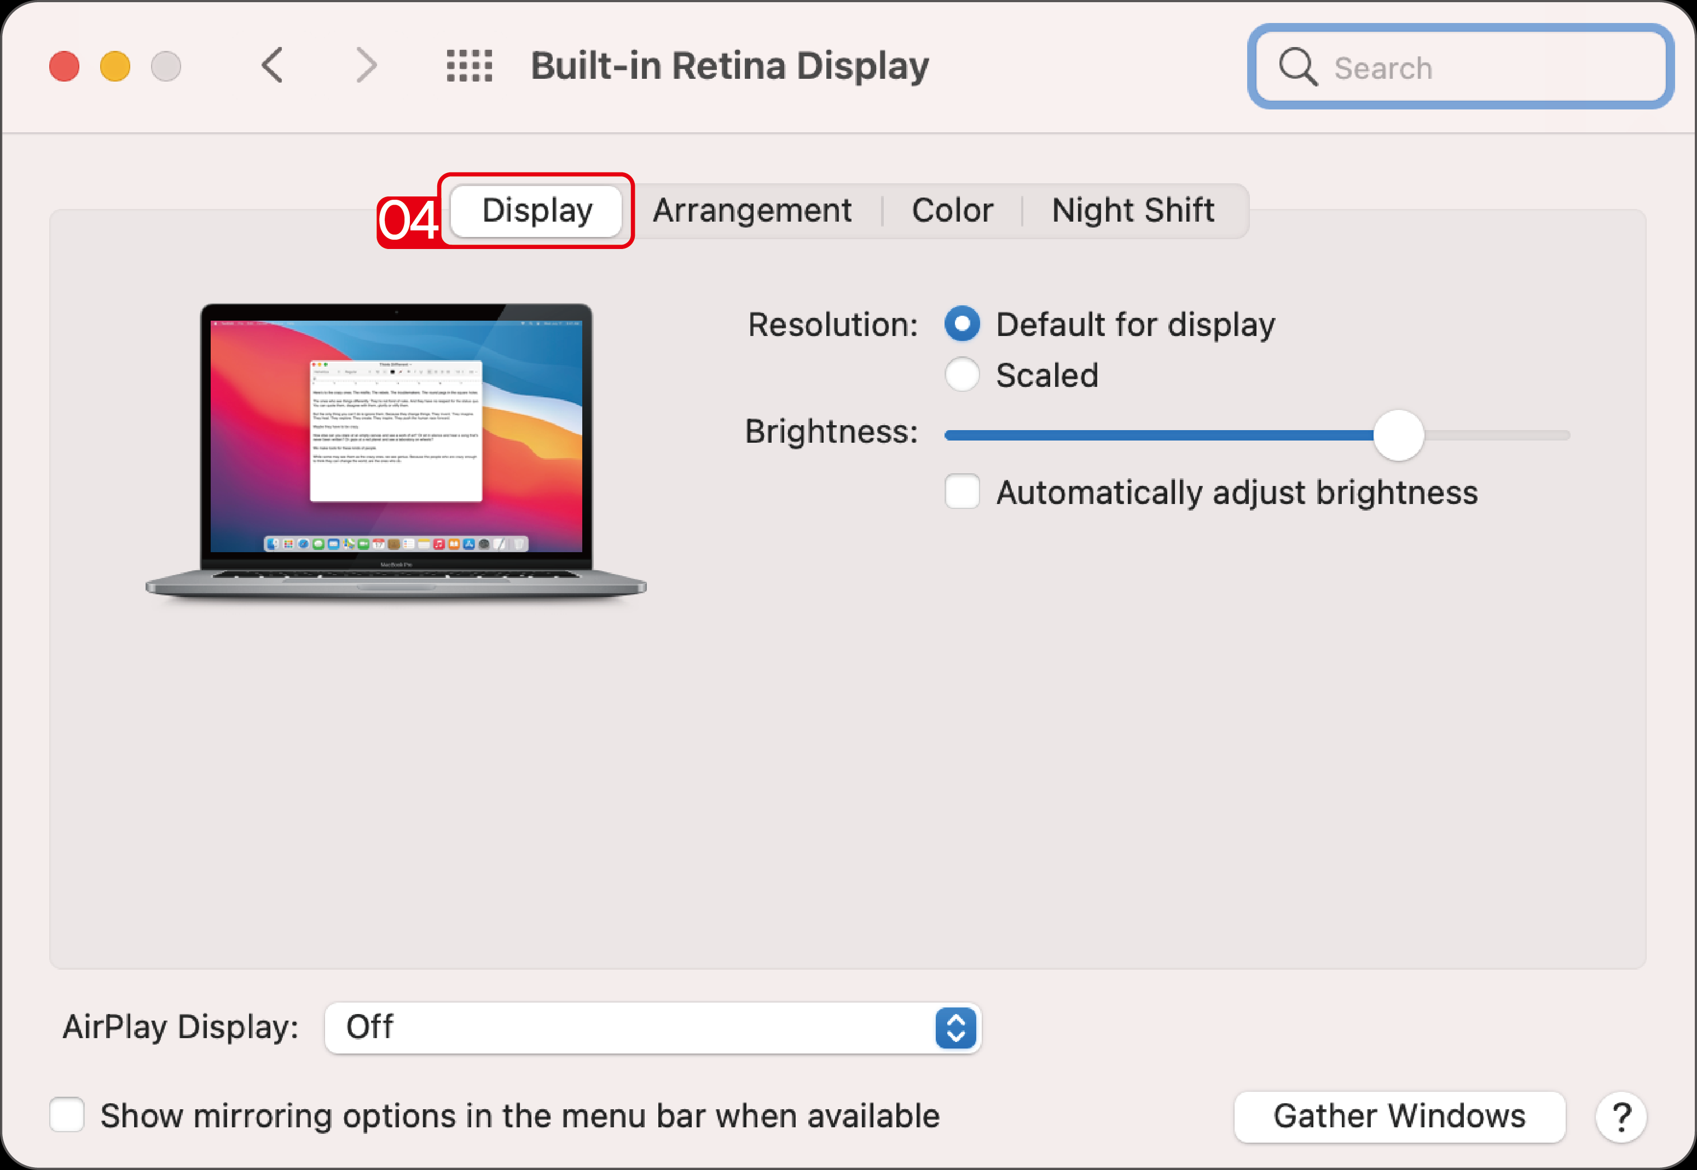Click the forward navigation arrow
The image size is (1697, 1170).
366,66
